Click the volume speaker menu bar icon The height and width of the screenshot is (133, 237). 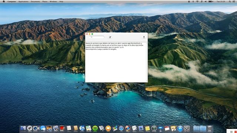(x=206, y=1)
